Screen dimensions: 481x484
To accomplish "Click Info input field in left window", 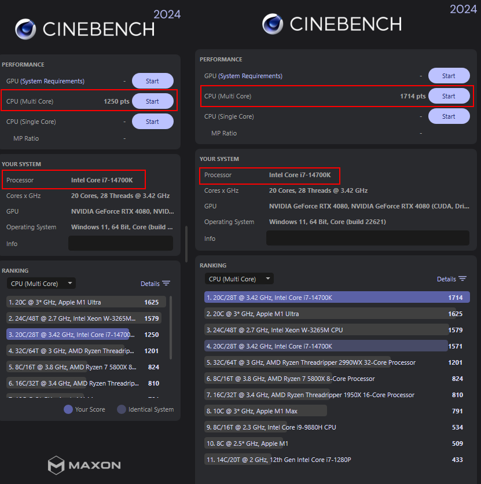I will click(x=120, y=244).
